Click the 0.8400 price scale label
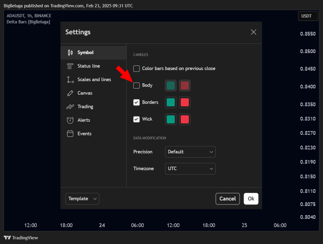 (x=308, y=86)
